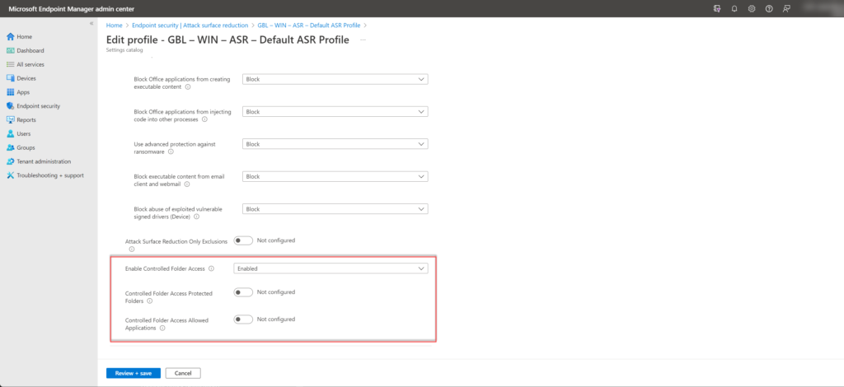Open Enable Controlled Folder Access dropdown
The width and height of the screenshot is (844, 387).
pos(331,268)
